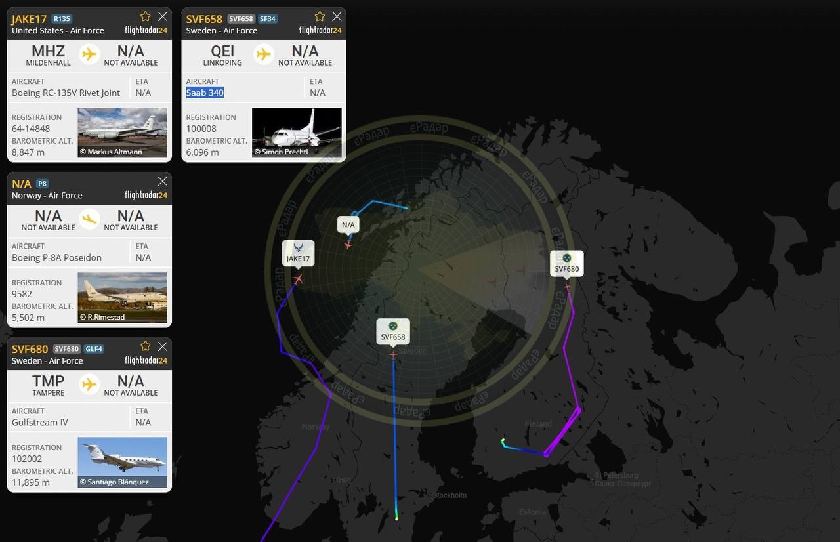Select the JAKE17 label on the map

tap(298, 253)
